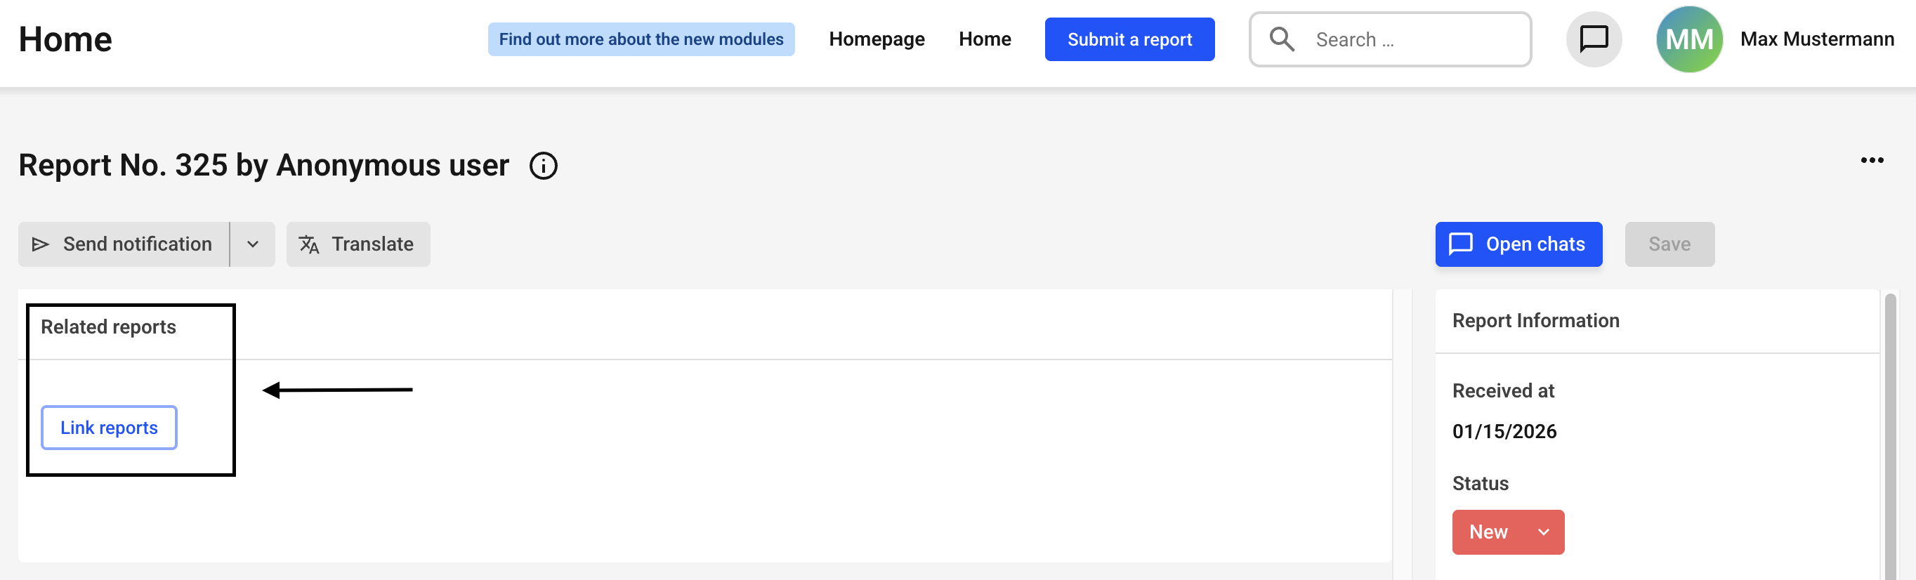Image resolution: width=1916 pixels, height=580 pixels.
Task: Open the New status dropdown
Action: pyautogui.click(x=1508, y=532)
